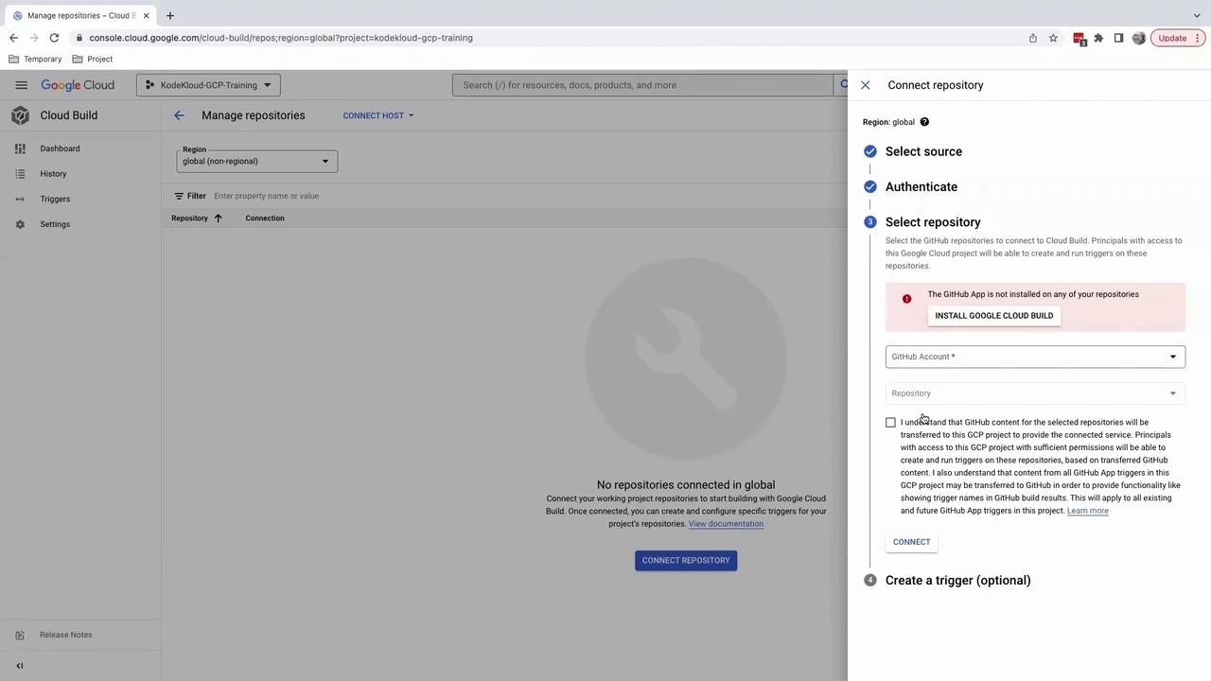
Task: Open the Settings page
Action: 55,224
